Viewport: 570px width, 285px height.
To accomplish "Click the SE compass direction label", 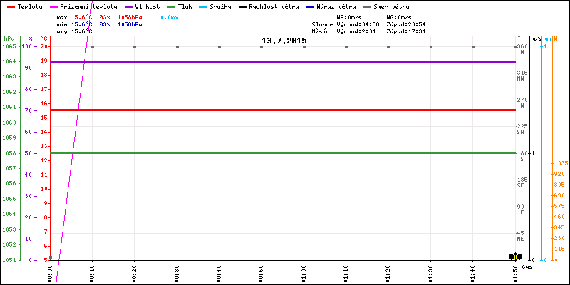I will [520, 185].
